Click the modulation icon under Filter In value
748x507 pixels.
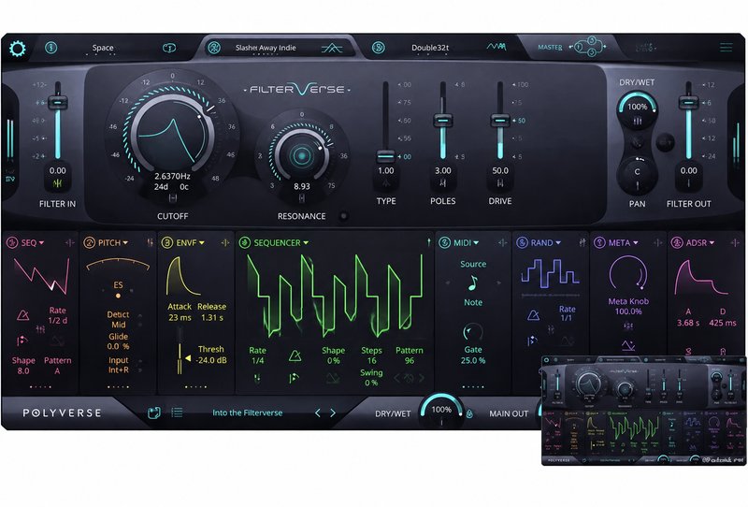point(58,183)
